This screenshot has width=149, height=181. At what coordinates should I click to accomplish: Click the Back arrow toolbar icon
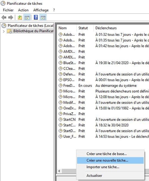(x=4, y=18)
